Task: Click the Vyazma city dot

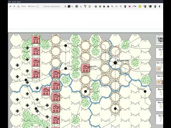Action: 66,68
